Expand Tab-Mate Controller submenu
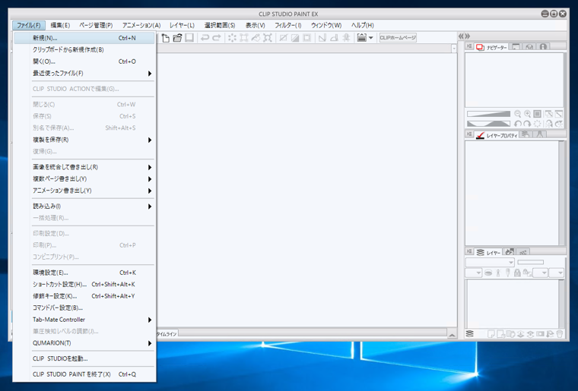The height and width of the screenshot is (391, 578). click(x=84, y=320)
